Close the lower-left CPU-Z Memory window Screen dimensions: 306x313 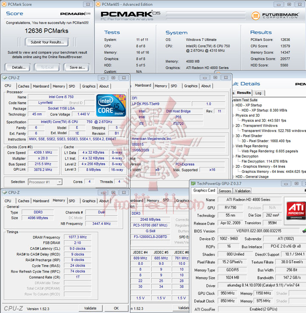click(x=124, y=192)
